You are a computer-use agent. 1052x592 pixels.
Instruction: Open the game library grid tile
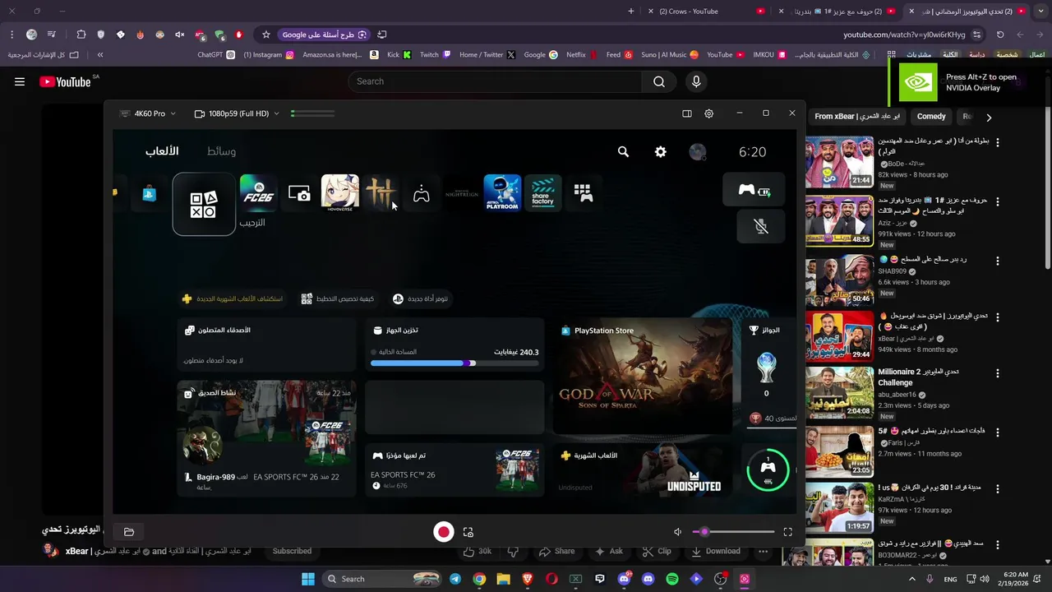pyautogui.click(x=583, y=193)
